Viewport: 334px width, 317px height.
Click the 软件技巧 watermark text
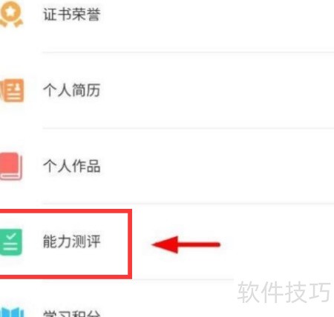(x=284, y=292)
